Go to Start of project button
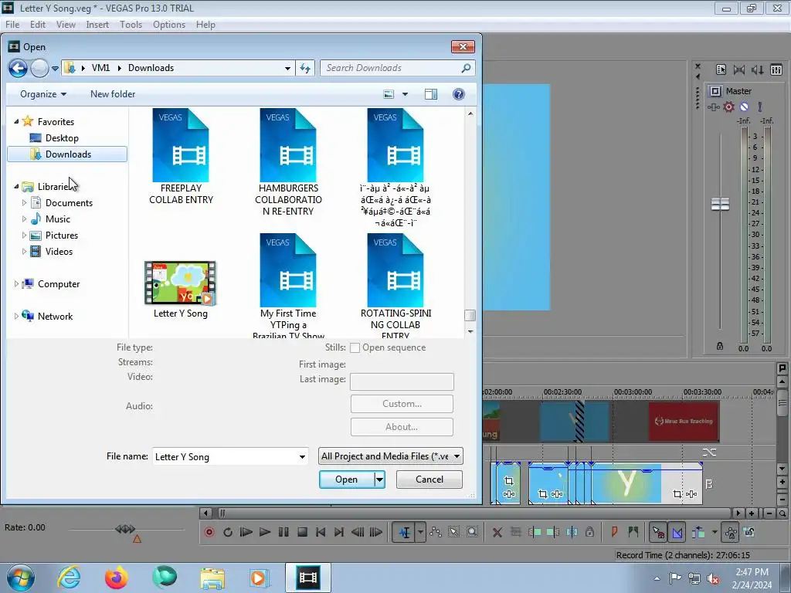791x593 pixels. (321, 532)
